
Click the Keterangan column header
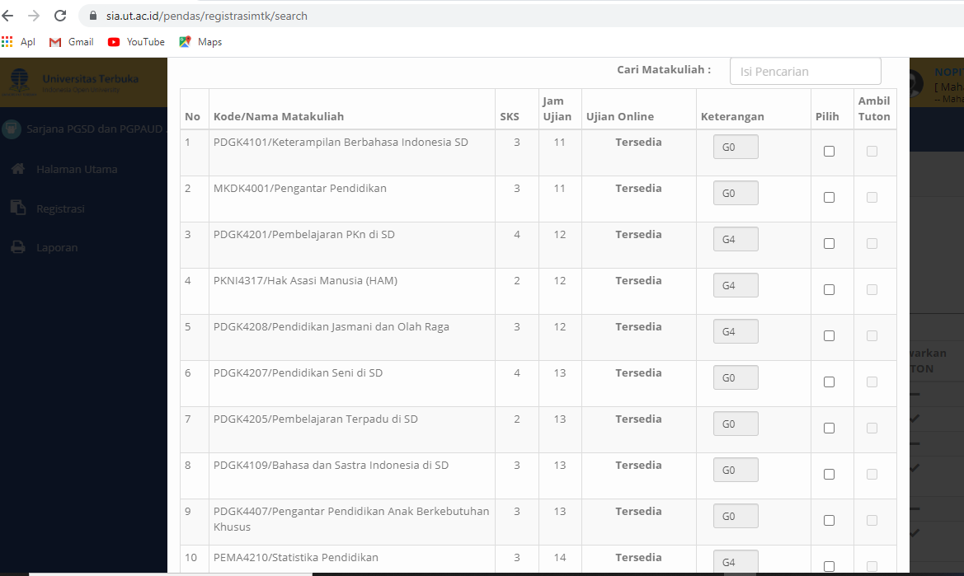pyautogui.click(x=732, y=116)
